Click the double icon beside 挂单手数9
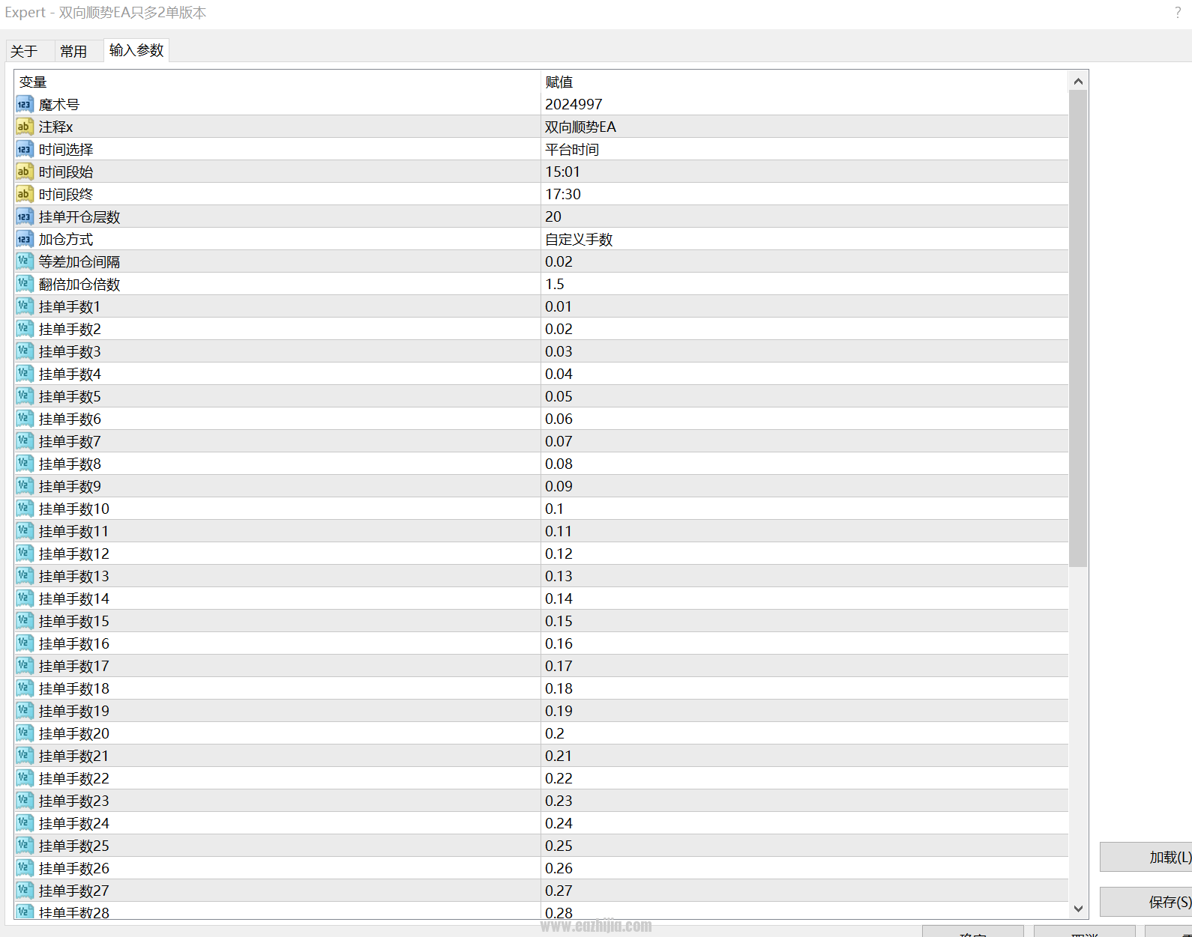Image resolution: width=1192 pixels, height=937 pixels. pos(25,486)
